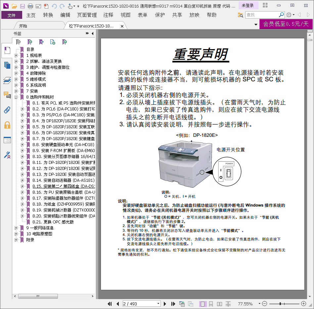Close the 松下Panasonic1520 document tab
This screenshot has width=314, height=309.
click(x=122, y=26)
